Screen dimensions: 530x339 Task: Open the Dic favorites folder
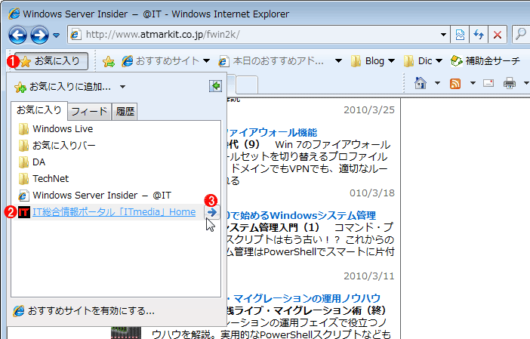point(423,61)
